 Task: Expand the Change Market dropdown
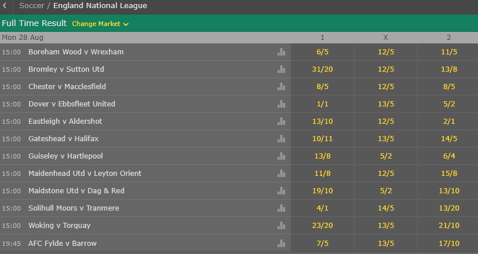coord(100,24)
